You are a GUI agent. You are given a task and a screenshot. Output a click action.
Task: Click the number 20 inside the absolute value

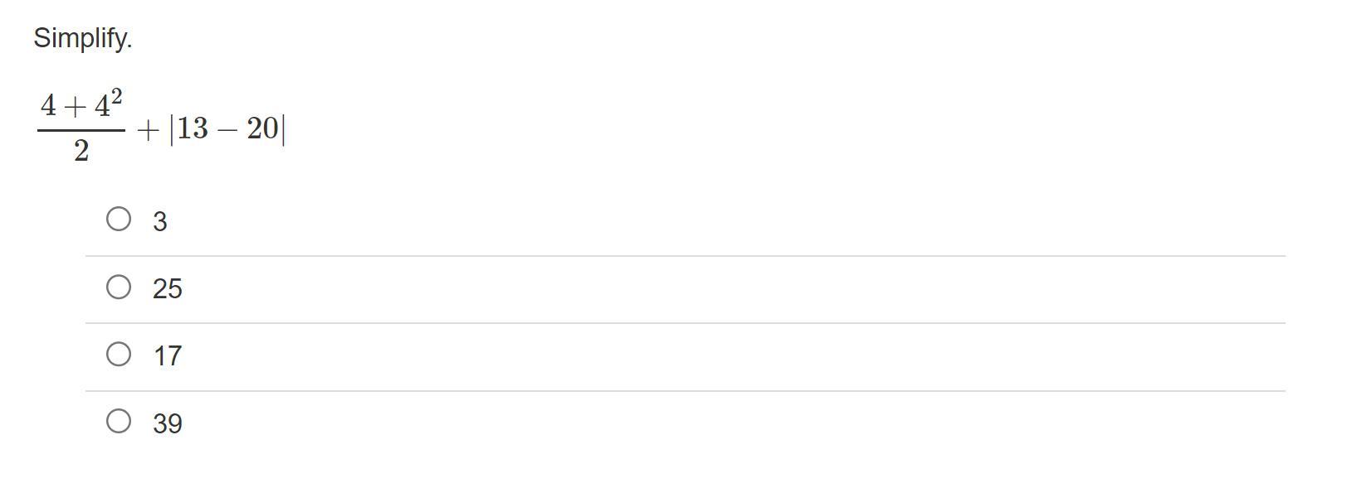pyautogui.click(x=263, y=128)
